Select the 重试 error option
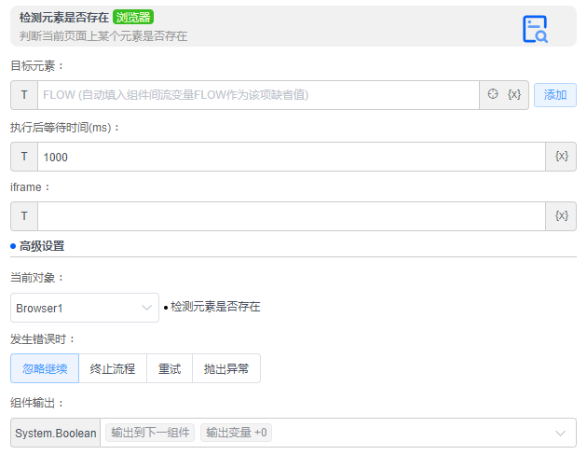The image size is (587, 455). coord(170,368)
